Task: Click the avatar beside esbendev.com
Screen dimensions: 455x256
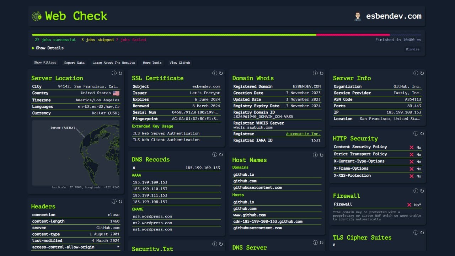Action: (x=358, y=16)
